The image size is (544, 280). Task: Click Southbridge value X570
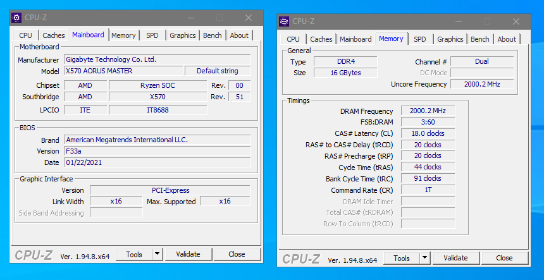click(158, 97)
